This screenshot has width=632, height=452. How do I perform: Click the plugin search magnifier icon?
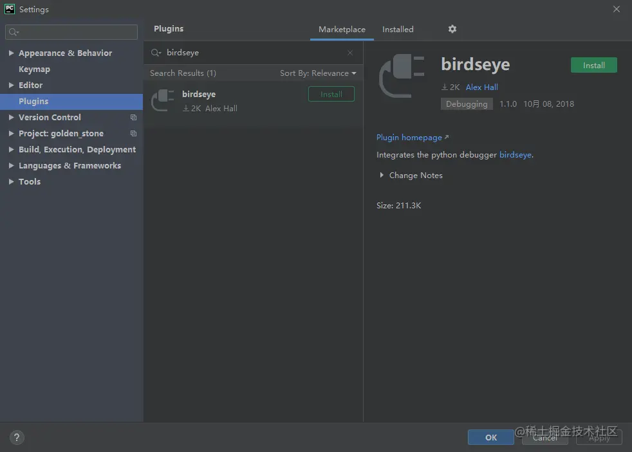(x=156, y=53)
